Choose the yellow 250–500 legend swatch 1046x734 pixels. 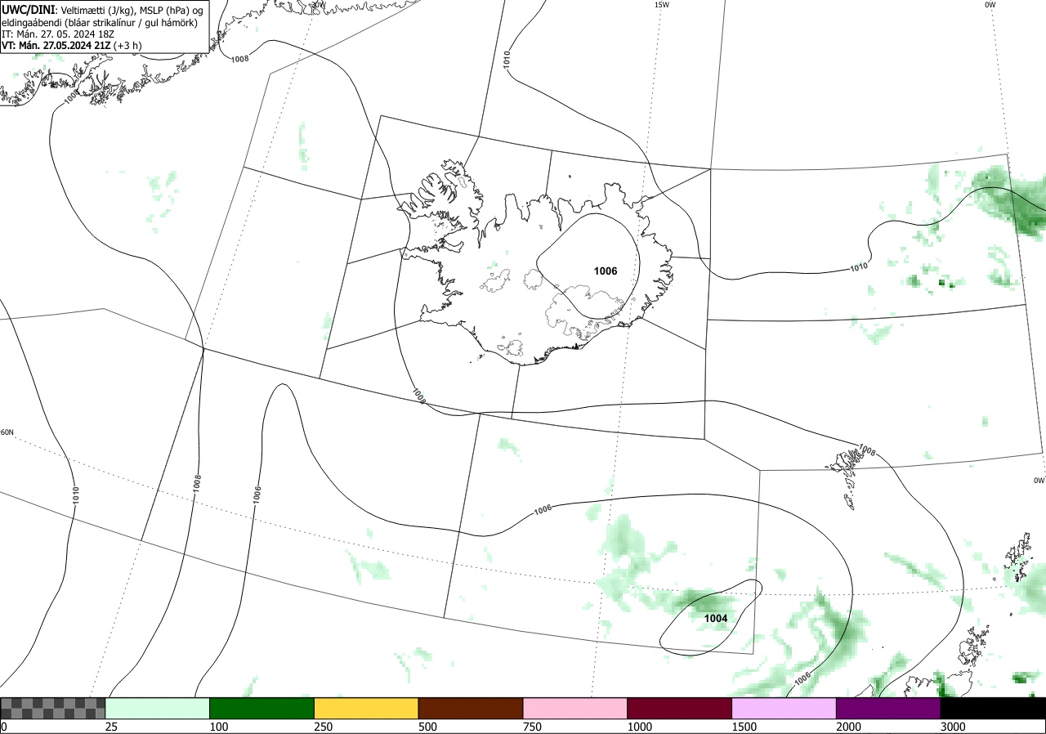(x=366, y=708)
